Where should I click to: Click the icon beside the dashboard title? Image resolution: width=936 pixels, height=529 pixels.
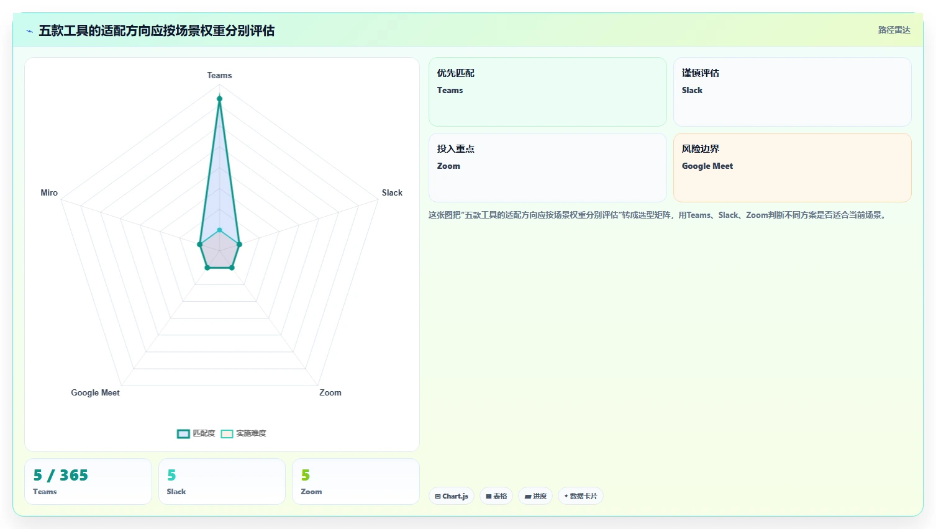click(x=29, y=31)
